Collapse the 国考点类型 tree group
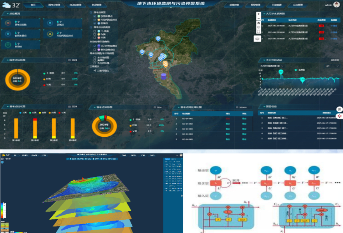 [x=91, y=12]
